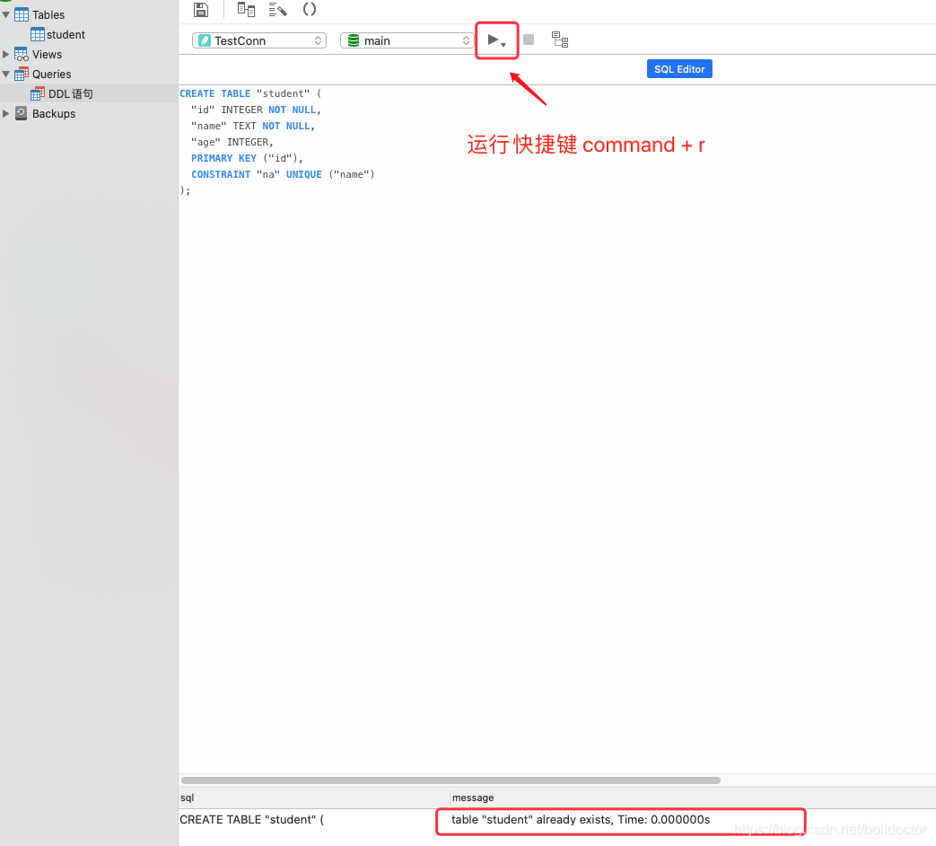Click the Views group icon
Viewport: 936px width, 846px height.
(x=22, y=55)
